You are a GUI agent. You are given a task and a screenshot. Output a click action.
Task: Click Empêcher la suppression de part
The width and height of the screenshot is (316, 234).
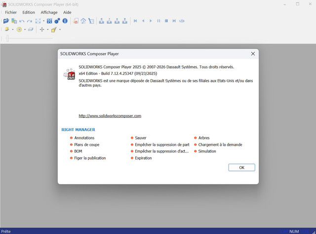162,145
